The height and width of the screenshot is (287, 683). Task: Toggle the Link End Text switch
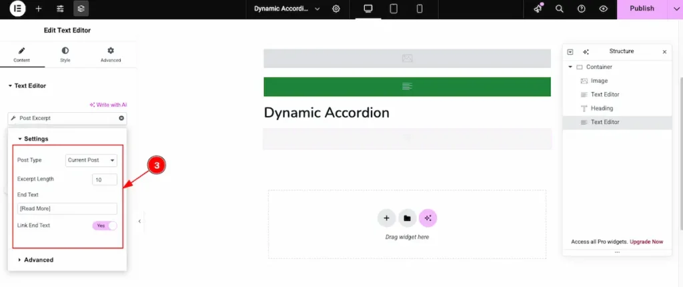coord(105,226)
